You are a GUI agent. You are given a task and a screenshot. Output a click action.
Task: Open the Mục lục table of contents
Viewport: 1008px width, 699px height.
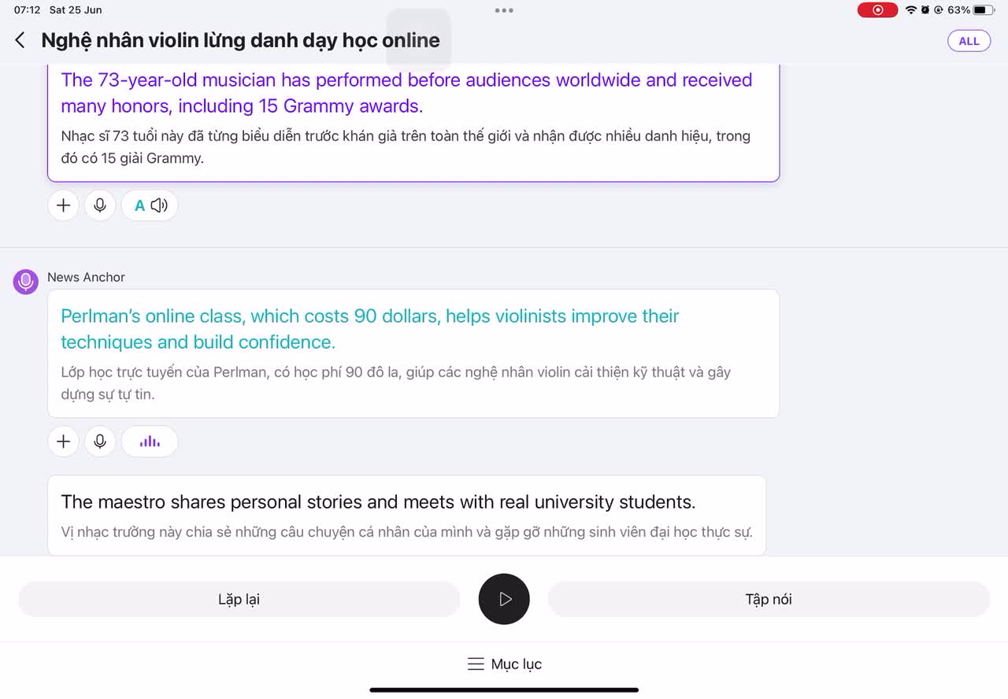tap(504, 664)
